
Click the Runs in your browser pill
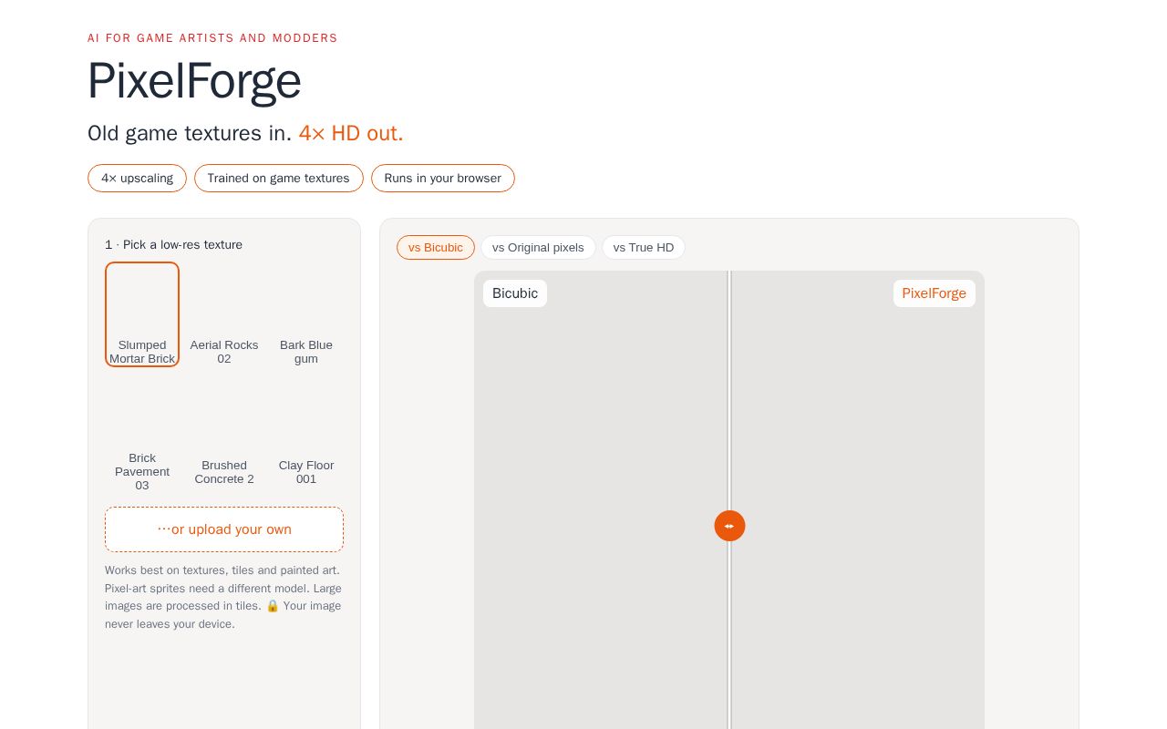[443, 179]
